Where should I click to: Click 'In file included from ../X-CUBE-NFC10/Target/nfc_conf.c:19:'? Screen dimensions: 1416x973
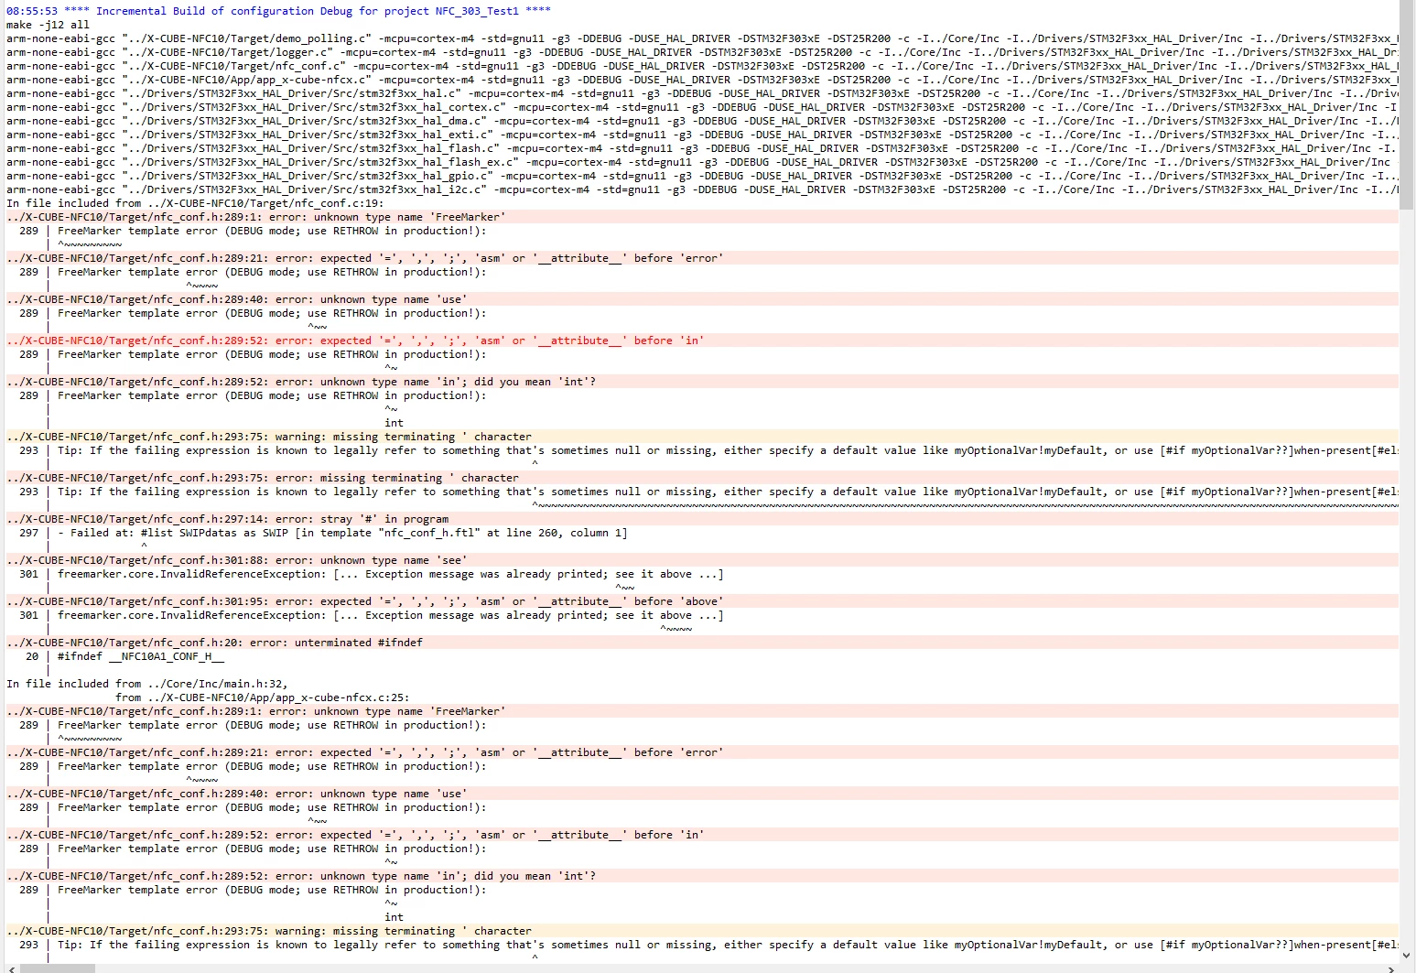click(x=195, y=203)
